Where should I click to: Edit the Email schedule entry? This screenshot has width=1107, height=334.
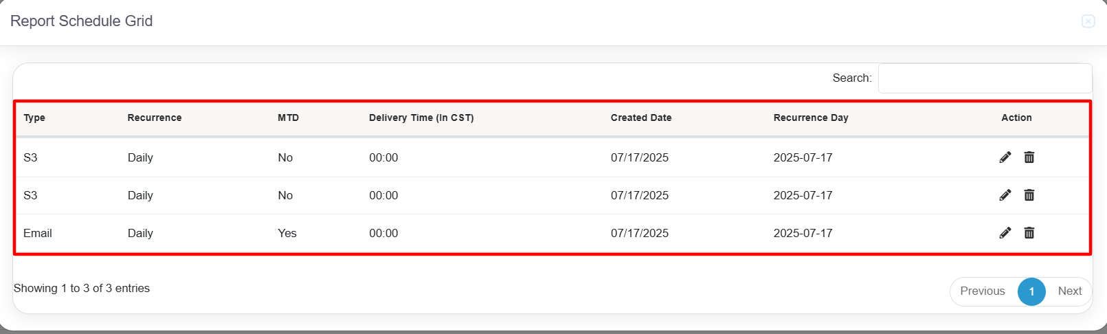[x=1005, y=233]
